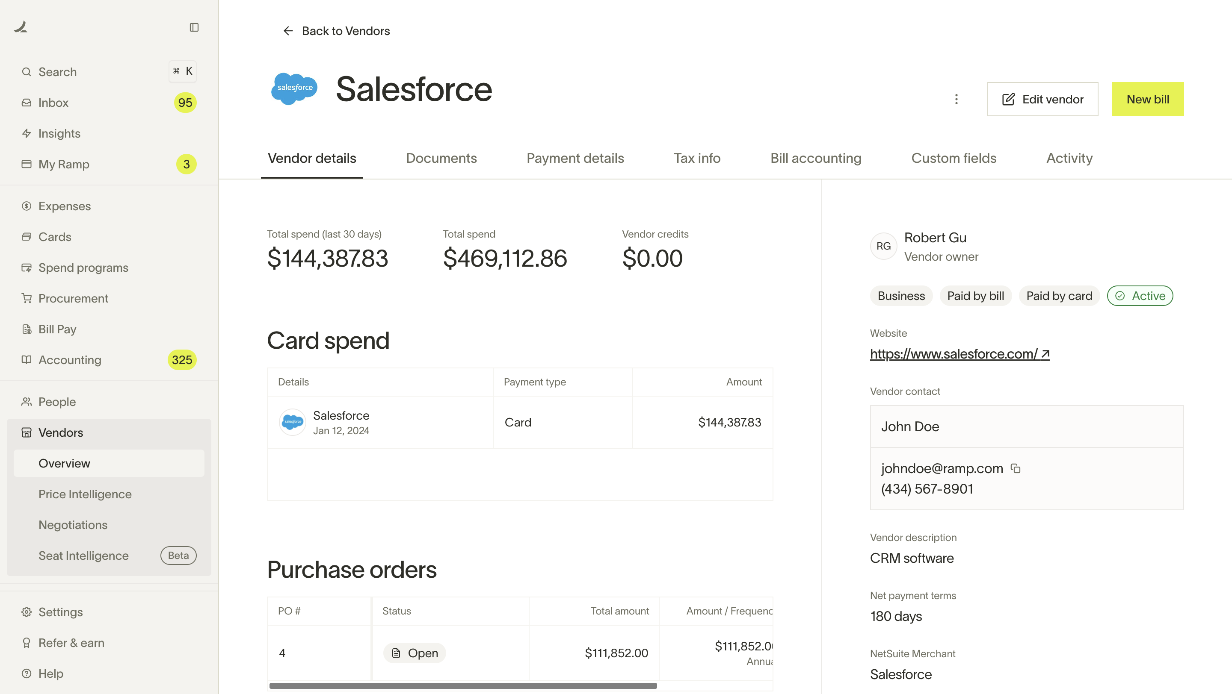Click the three-dot menu beside Edit vendor
Screen dimensions: 1232x694
click(x=957, y=99)
